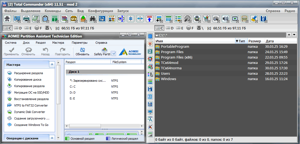Click the asterisk favorites button in right panel
This screenshot has height=144, width=300.
289,35
